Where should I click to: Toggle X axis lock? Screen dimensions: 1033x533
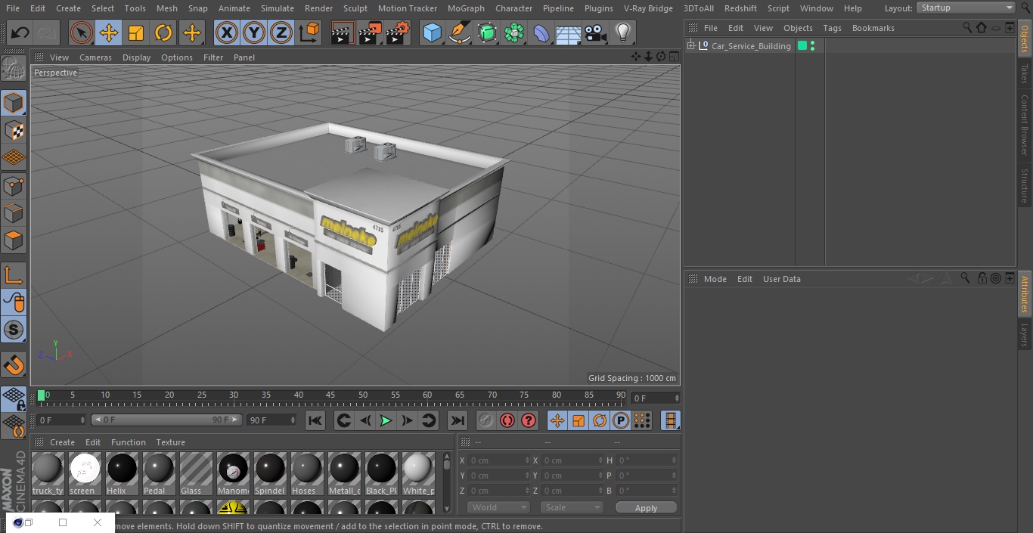tap(227, 33)
